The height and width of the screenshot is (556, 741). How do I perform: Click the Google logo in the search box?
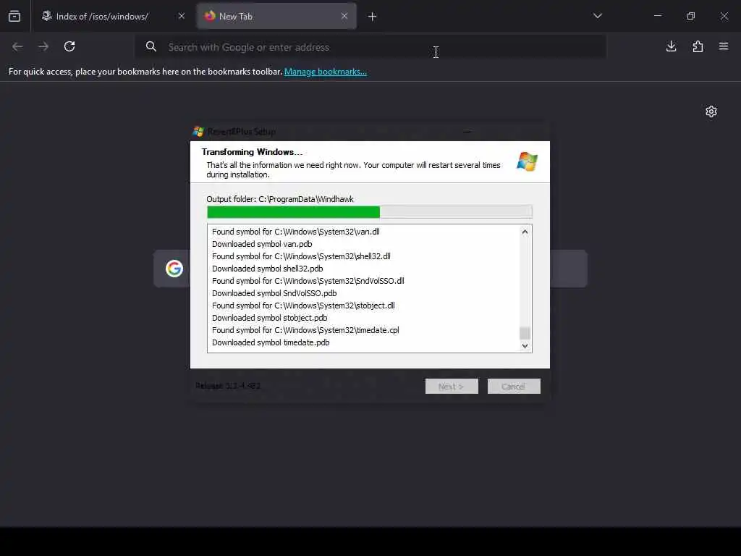[174, 269]
